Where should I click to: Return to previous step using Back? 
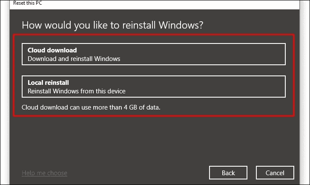click(228, 173)
